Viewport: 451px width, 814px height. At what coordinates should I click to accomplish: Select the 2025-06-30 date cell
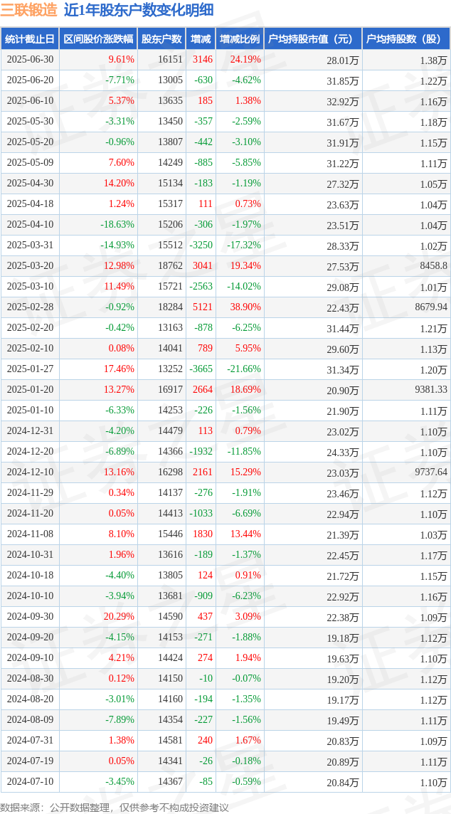(x=30, y=60)
